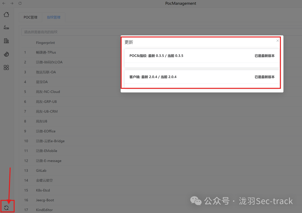The height and width of the screenshot is (213, 302).
Task: Click the 客户端 version info text
Action: click(x=153, y=77)
